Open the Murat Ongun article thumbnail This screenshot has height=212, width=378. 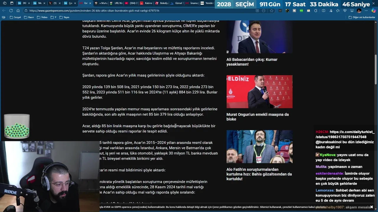click(x=260, y=92)
